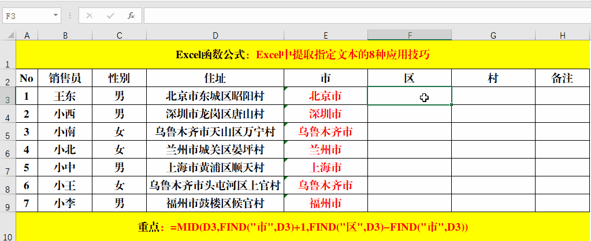Expand the Name Box dropdown arrow

click(55, 16)
